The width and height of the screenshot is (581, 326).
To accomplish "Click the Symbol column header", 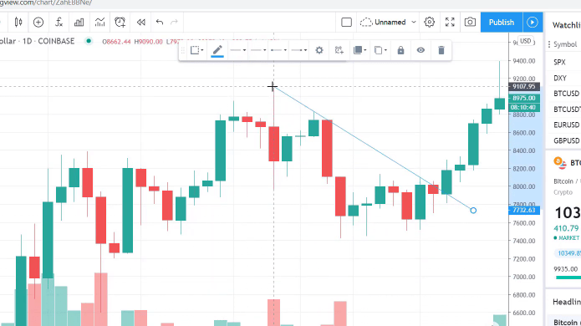I will [x=565, y=44].
